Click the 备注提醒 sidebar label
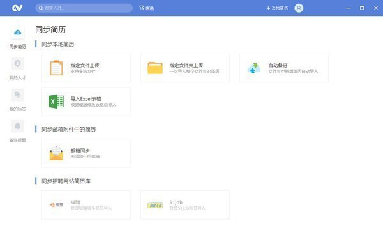This screenshot has width=383, height=230. (18, 141)
